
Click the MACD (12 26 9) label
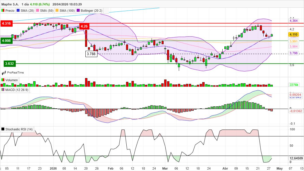pos(17,90)
